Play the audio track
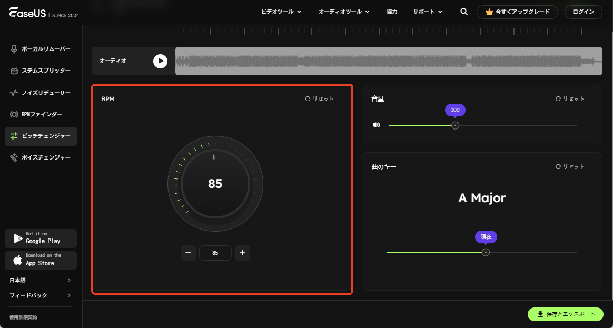613x328 pixels. pyautogui.click(x=160, y=61)
